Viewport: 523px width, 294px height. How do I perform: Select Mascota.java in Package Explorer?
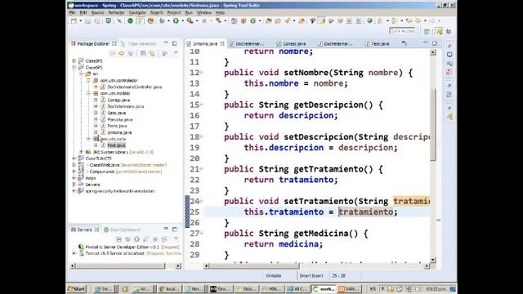point(120,119)
